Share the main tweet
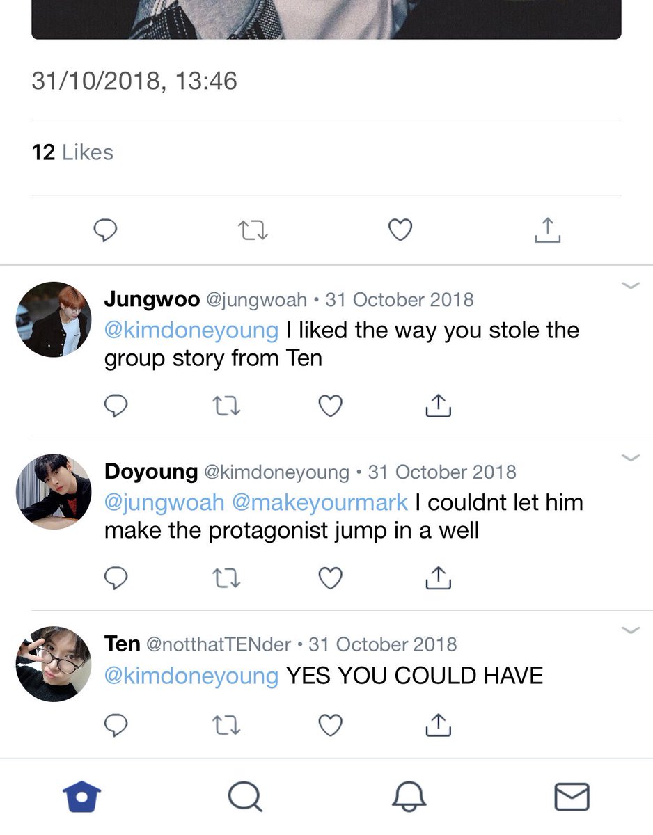The height and width of the screenshot is (835, 653). [548, 230]
